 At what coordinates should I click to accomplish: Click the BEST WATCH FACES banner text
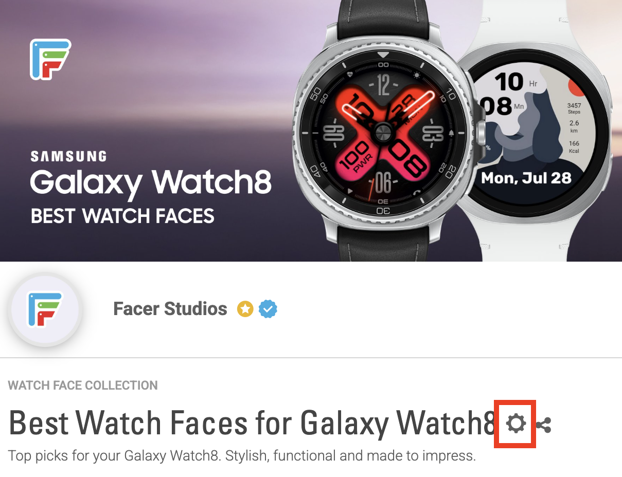122,216
